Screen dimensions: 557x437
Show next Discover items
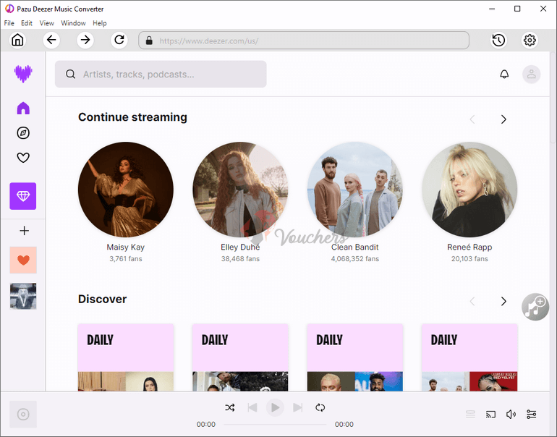click(x=503, y=301)
